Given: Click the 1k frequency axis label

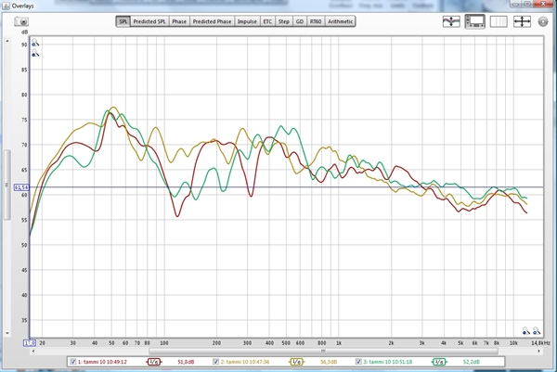Looking at the screenshot, I should [x=339, y=343].
